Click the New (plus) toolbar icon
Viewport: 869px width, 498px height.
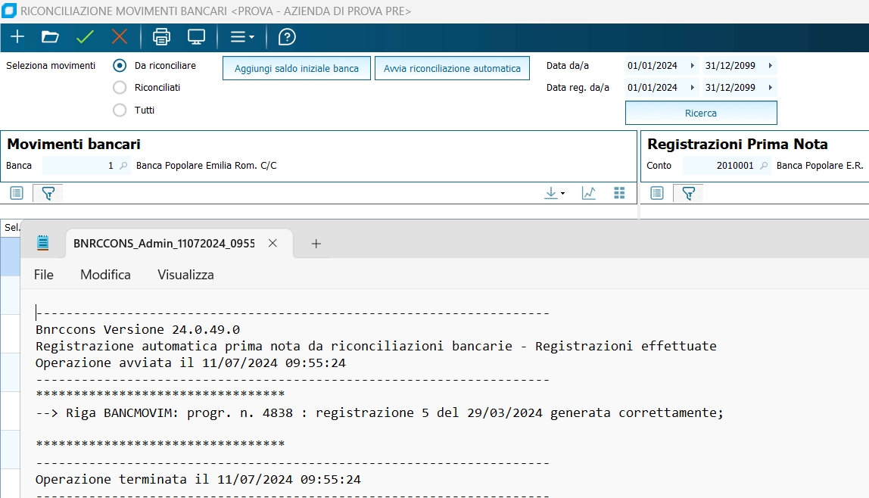point(17,37)
